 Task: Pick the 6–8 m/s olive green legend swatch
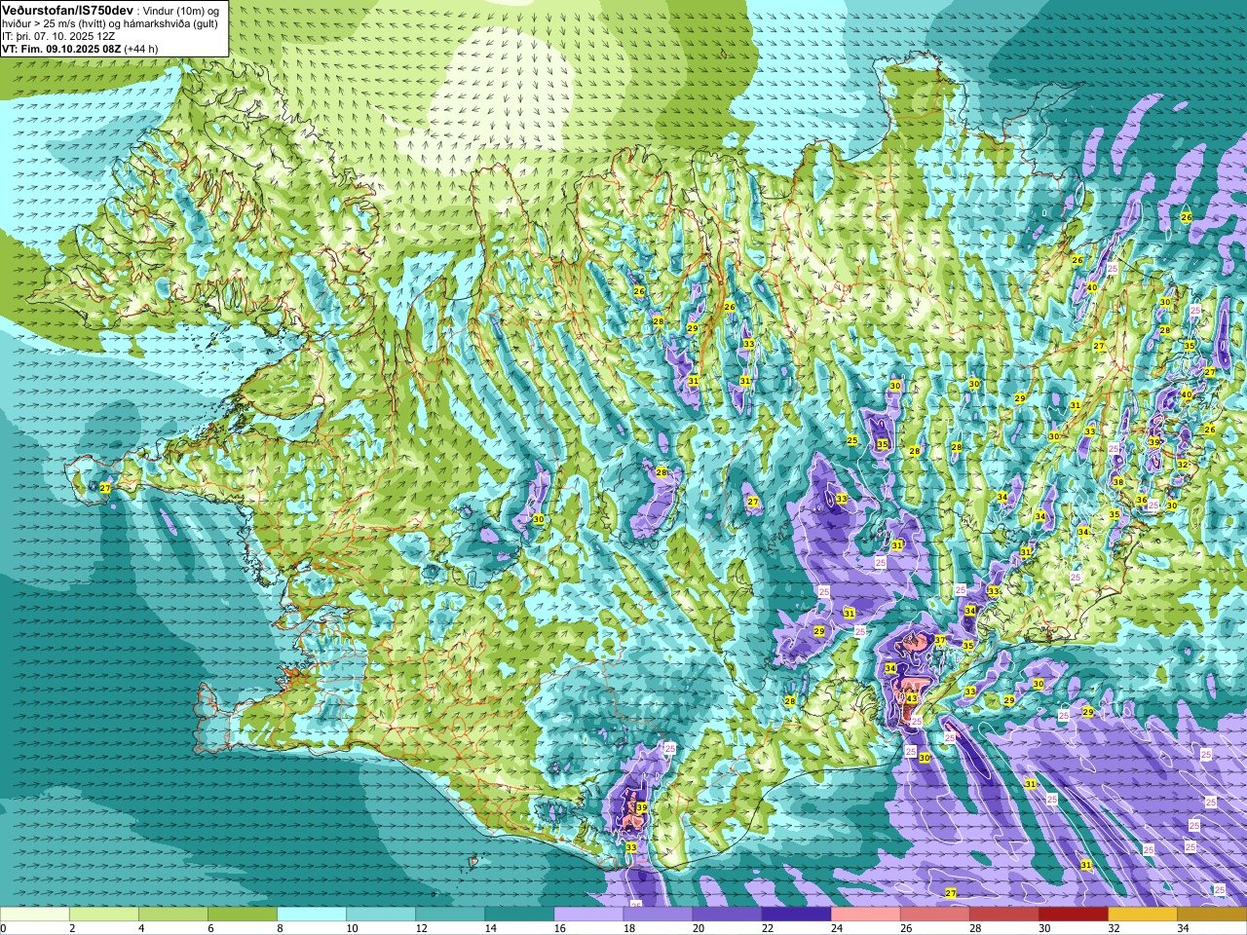click(x=243, y=914)
